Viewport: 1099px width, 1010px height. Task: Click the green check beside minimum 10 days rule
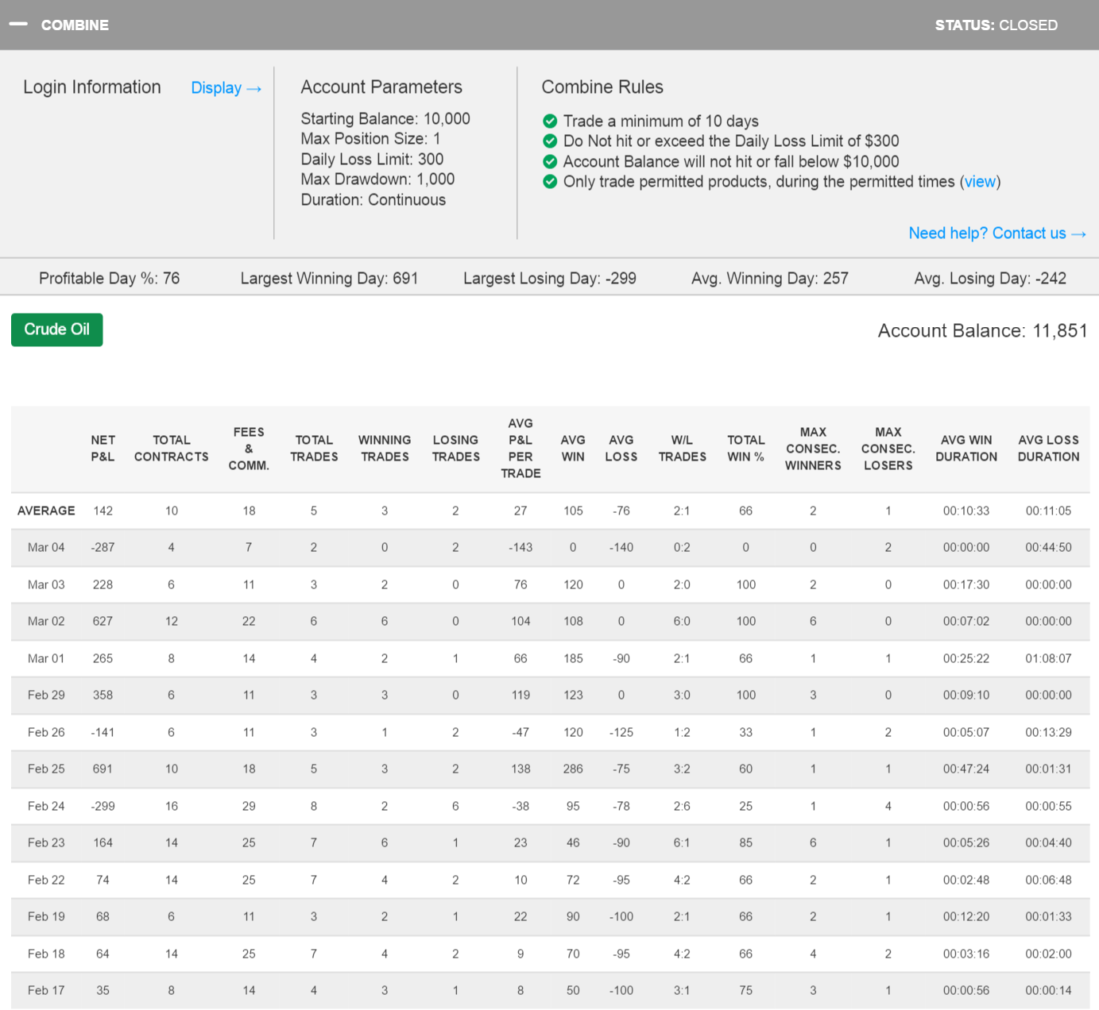550,121
